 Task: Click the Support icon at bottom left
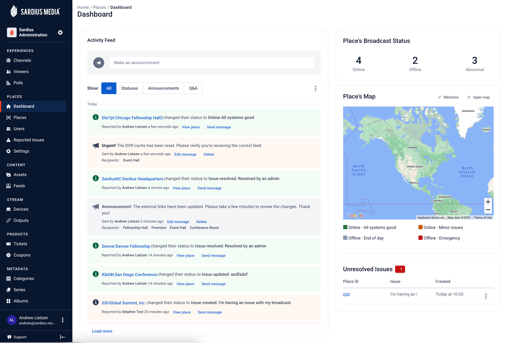pyautogui.click(x=9, y=337)
